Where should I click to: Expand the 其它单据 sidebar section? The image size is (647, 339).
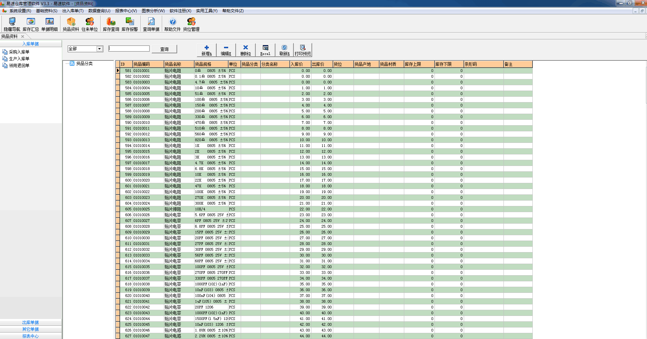(31, 329)
